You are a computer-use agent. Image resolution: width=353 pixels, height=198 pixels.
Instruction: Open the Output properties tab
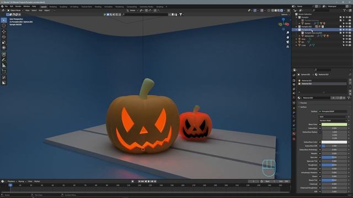coord(294,85)
